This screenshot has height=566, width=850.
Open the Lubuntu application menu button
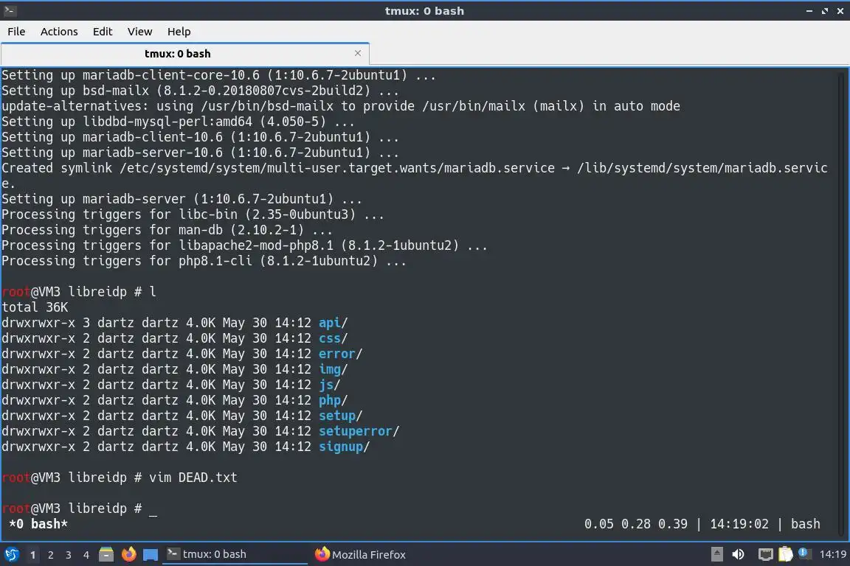[11, 555]
